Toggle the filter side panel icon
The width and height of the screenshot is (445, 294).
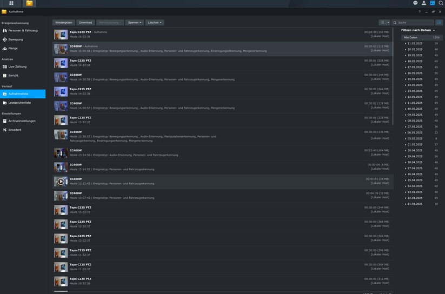[x=439, y=22]
